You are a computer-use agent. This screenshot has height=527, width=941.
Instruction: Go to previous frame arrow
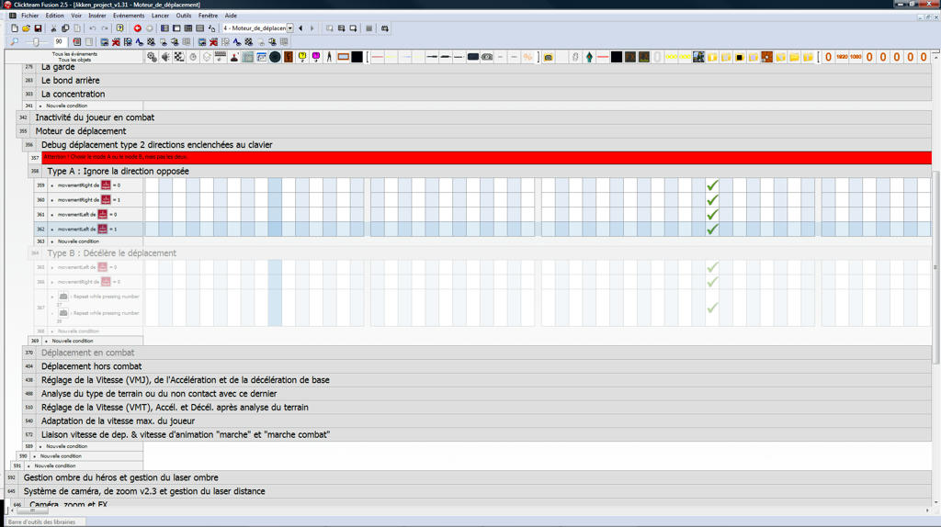pos(300,28)
